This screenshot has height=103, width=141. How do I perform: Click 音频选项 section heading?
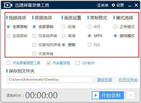[43, 18]
